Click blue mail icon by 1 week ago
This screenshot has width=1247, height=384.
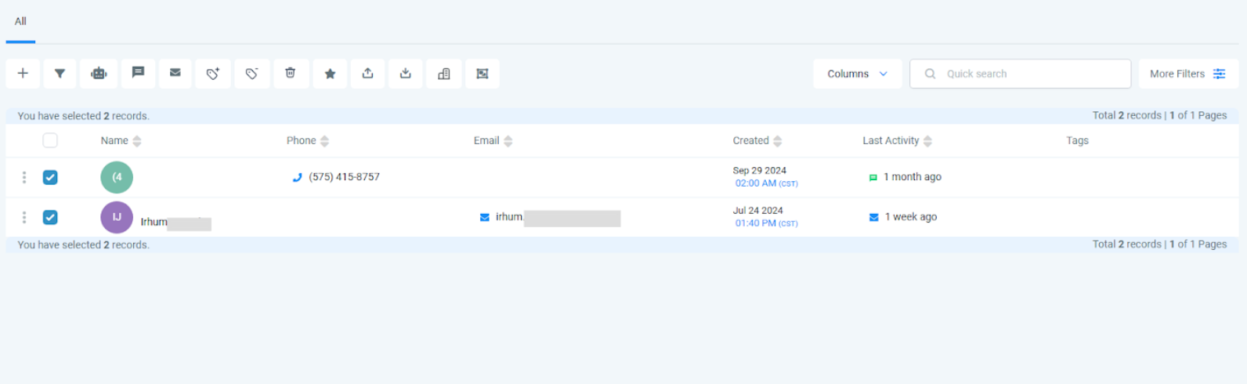point(874,217)
